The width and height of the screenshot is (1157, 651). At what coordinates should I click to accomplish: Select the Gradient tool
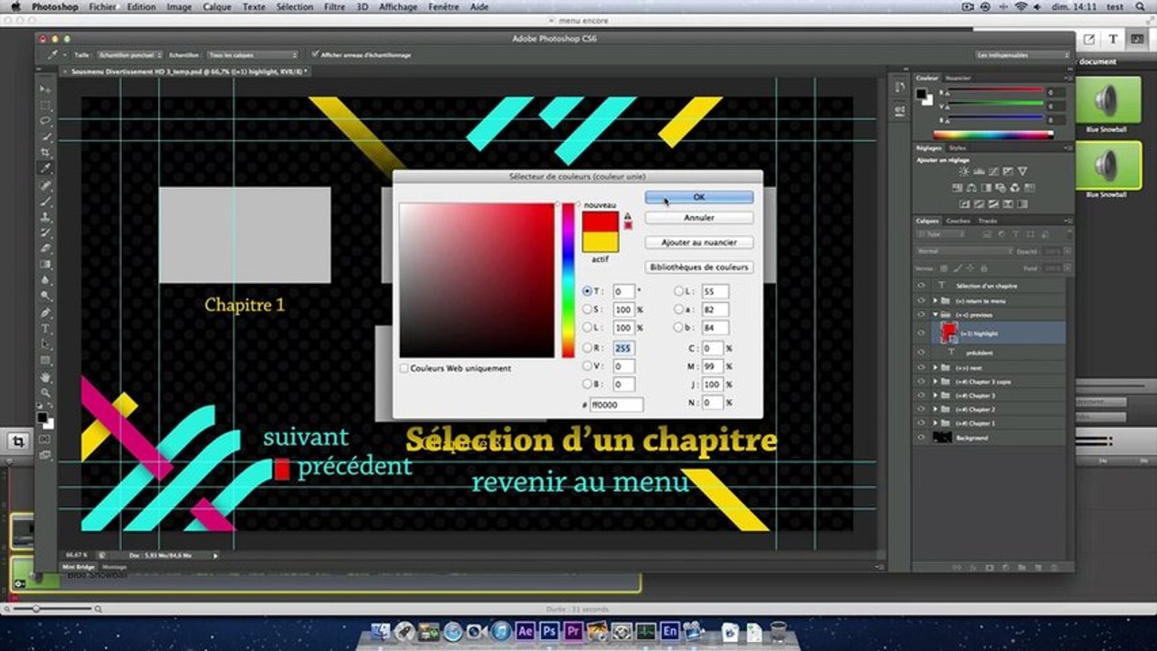click(45, 264)
